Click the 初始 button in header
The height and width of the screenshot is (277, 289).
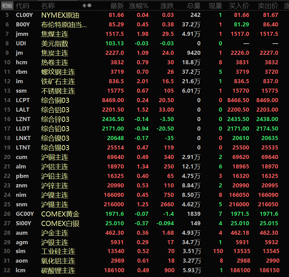coord(7,5)
